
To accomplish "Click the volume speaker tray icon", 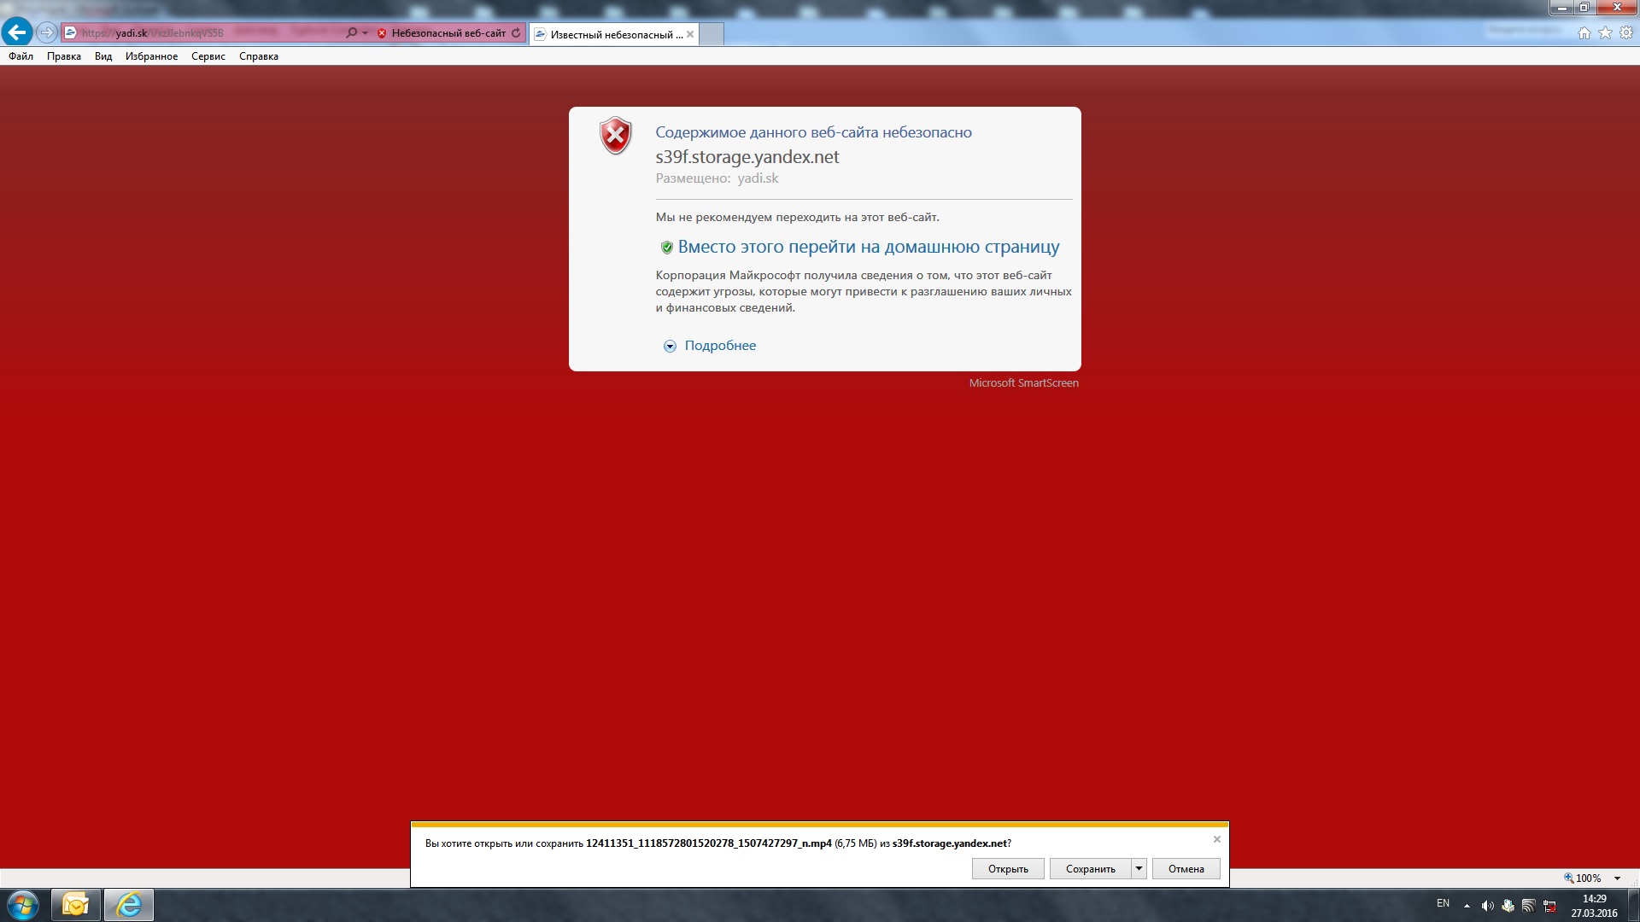I will pos(1487,906).
